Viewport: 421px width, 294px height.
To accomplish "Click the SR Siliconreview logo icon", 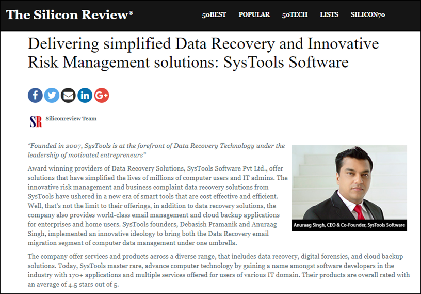I will pyautogui.click(x=36, y=121).
